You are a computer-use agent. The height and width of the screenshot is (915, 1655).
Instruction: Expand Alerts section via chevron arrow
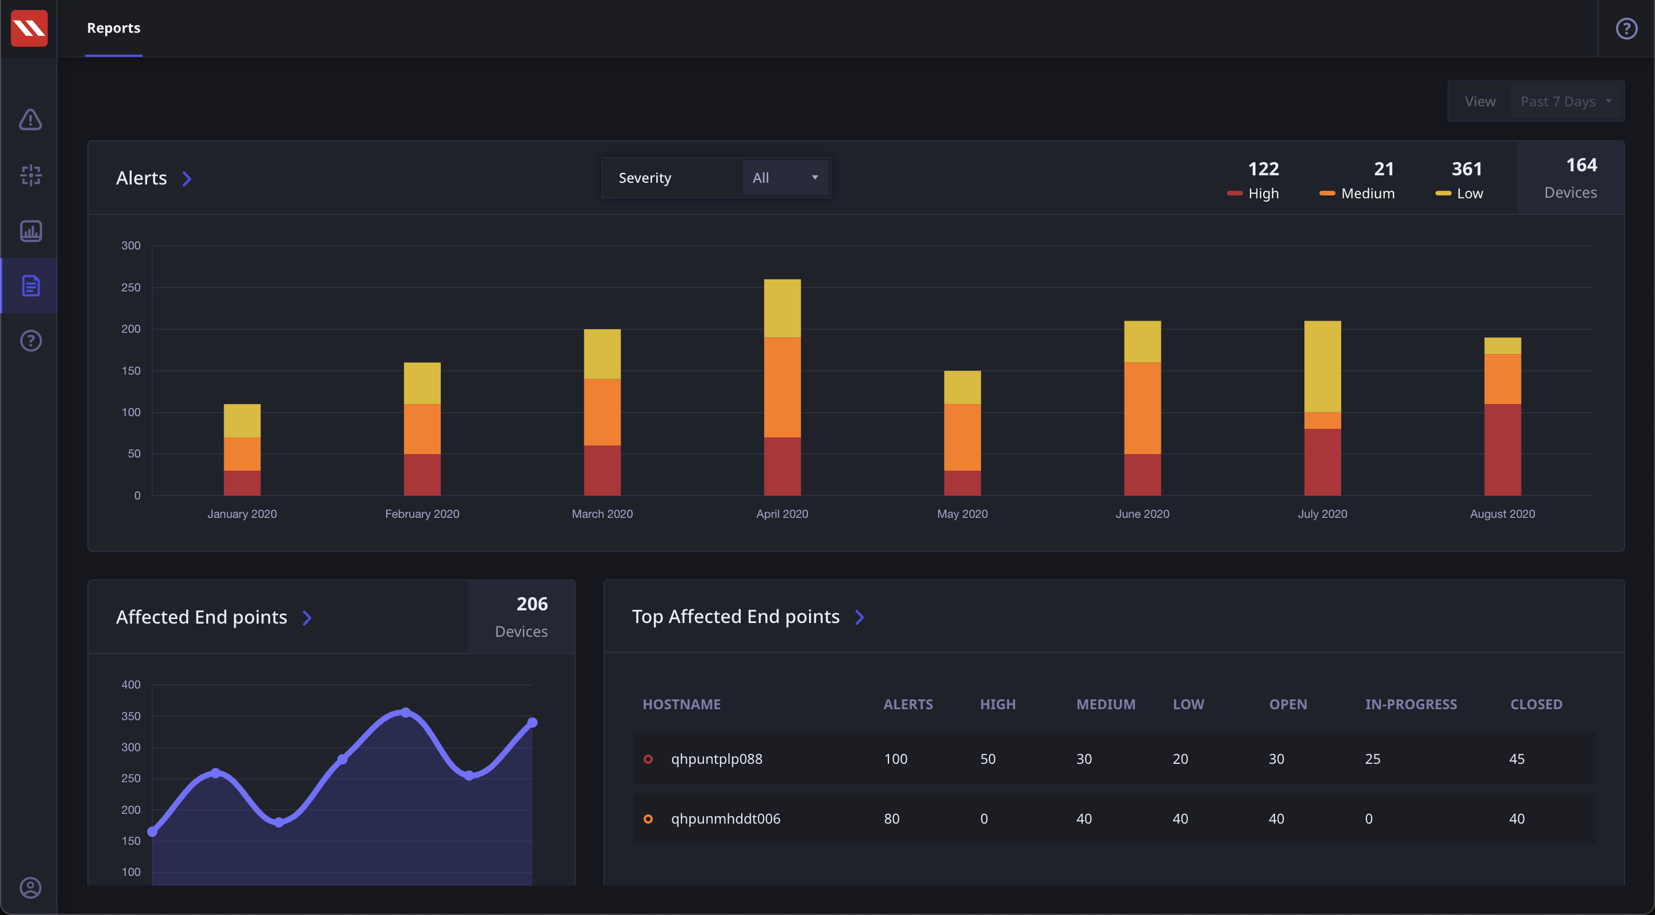[187, 179]
